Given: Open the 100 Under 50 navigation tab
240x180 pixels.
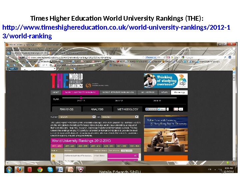Looking at the screenshot, I should click(148, 92).
